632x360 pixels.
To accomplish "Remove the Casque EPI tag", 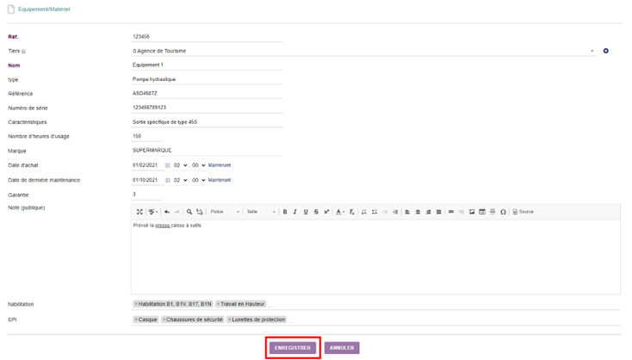I will 136,320.
